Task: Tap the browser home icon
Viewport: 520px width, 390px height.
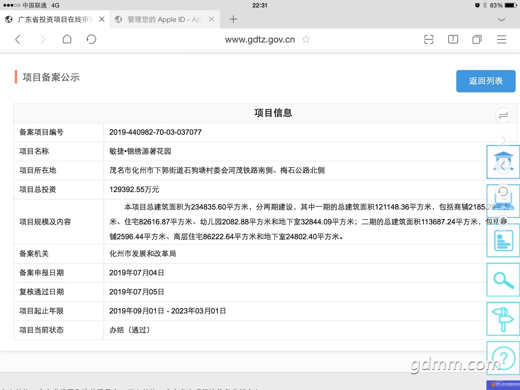Action: [x=67, y=39]
